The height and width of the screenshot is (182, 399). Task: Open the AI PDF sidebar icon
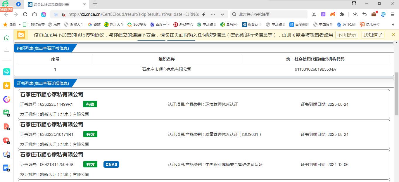pyautogui.click(x=7, y=127)
